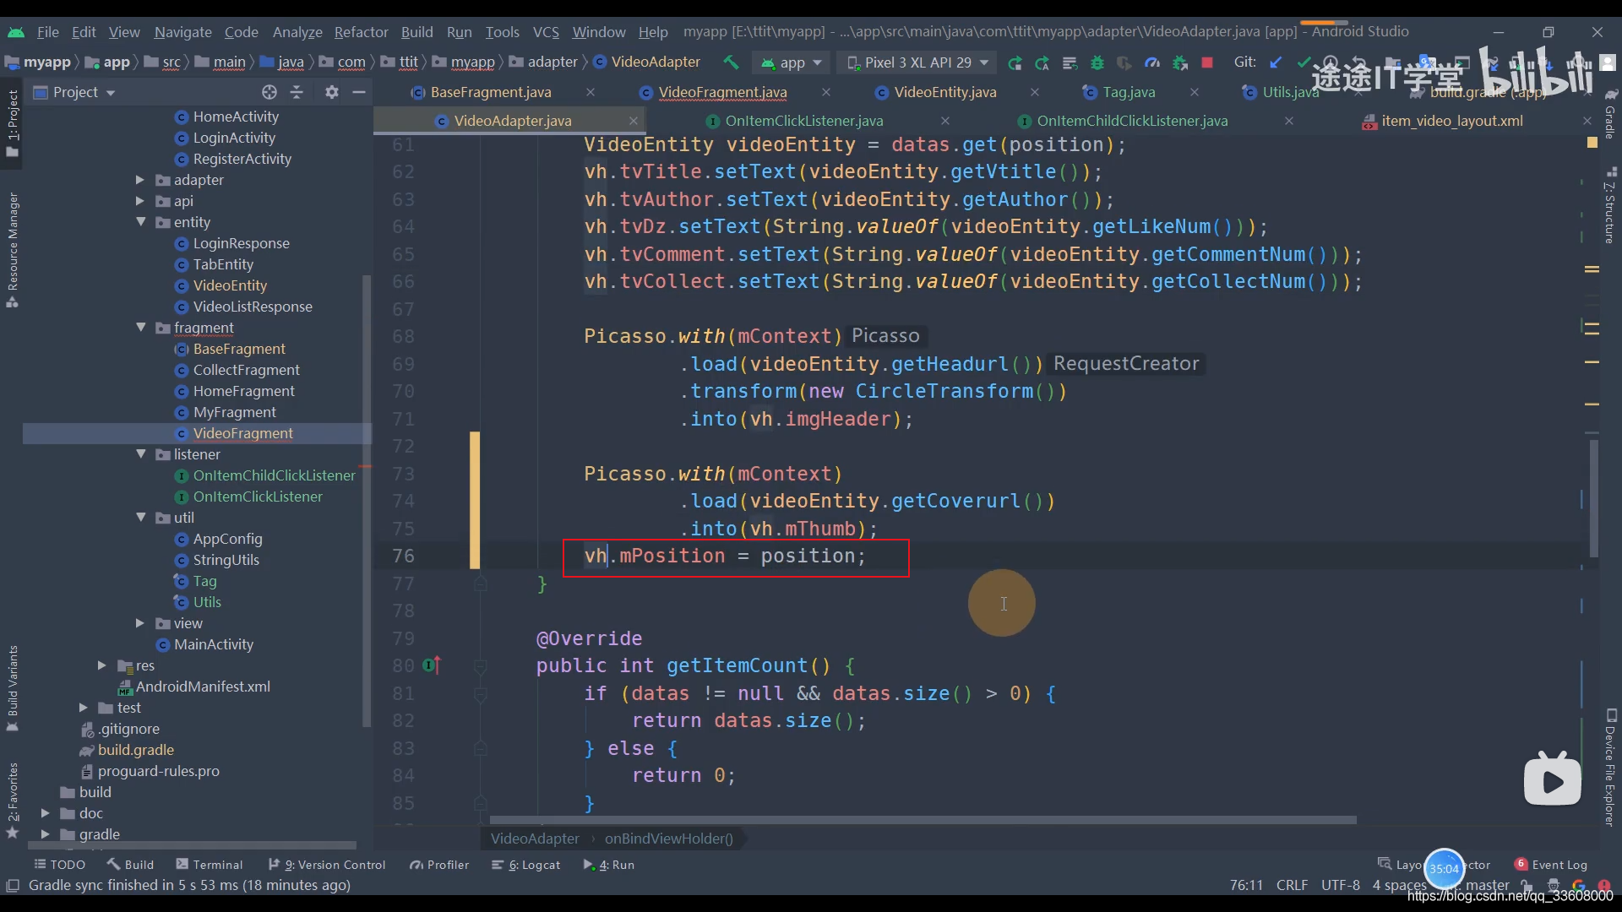Open the Analyze menu

[297, 32]
